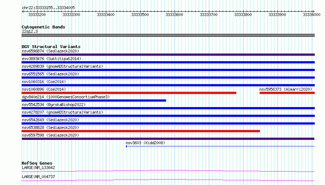Click the nsv6596874 (Sedlazeck2020) variant label
Image resolution: width=325 pixels, height=185 pixels.
(50, 51)
